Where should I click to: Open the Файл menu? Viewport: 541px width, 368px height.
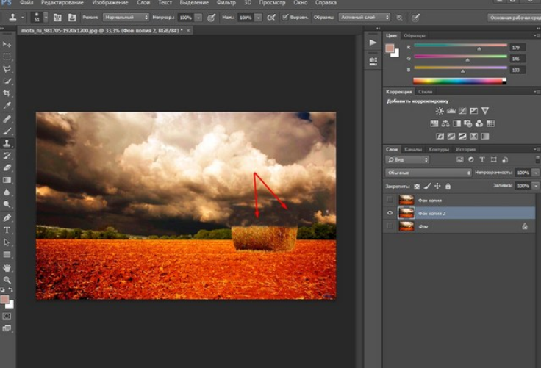point(26,3)
